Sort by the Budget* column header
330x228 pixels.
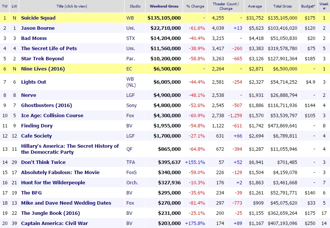click(x=308, y=6)
